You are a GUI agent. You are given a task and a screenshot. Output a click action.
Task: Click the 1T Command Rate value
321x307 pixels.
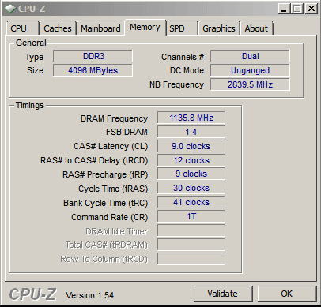tap(191, 216)
